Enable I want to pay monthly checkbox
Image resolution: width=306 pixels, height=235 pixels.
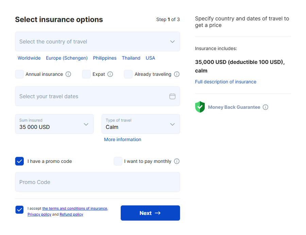pyautogui.click(x=118, y=161)
